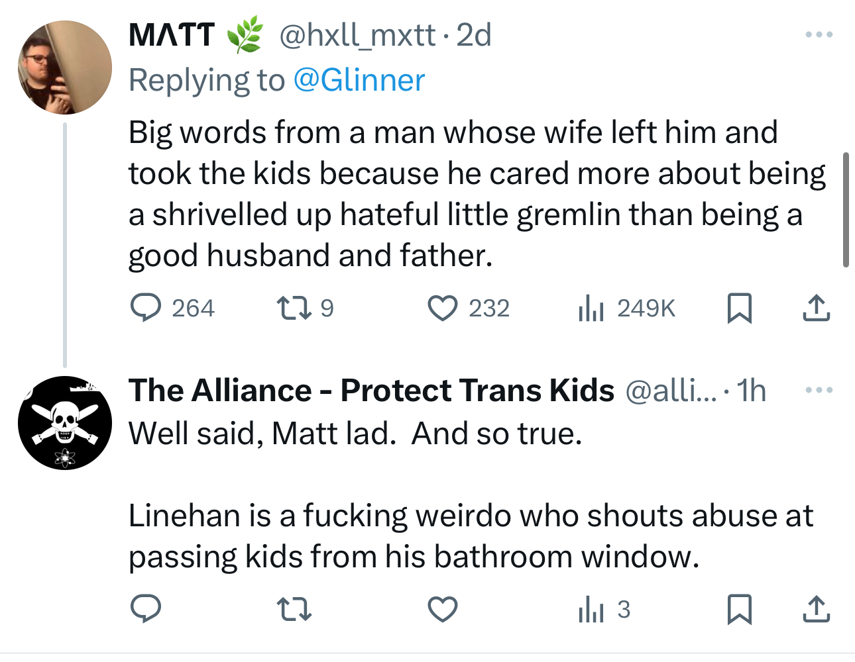Open MATT's profile picture

pos(65,68)
